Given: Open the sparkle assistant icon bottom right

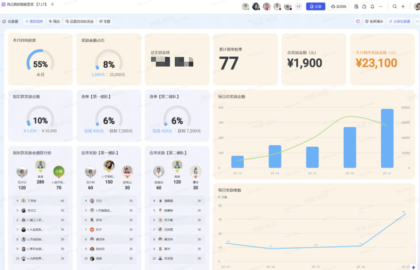Looking at the screenshot, I should tap(413, 267).
